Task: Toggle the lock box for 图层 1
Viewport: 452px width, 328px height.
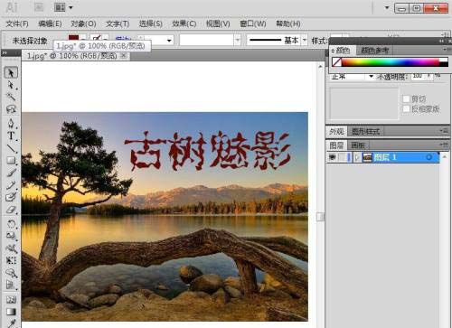Action: [343, 157]
